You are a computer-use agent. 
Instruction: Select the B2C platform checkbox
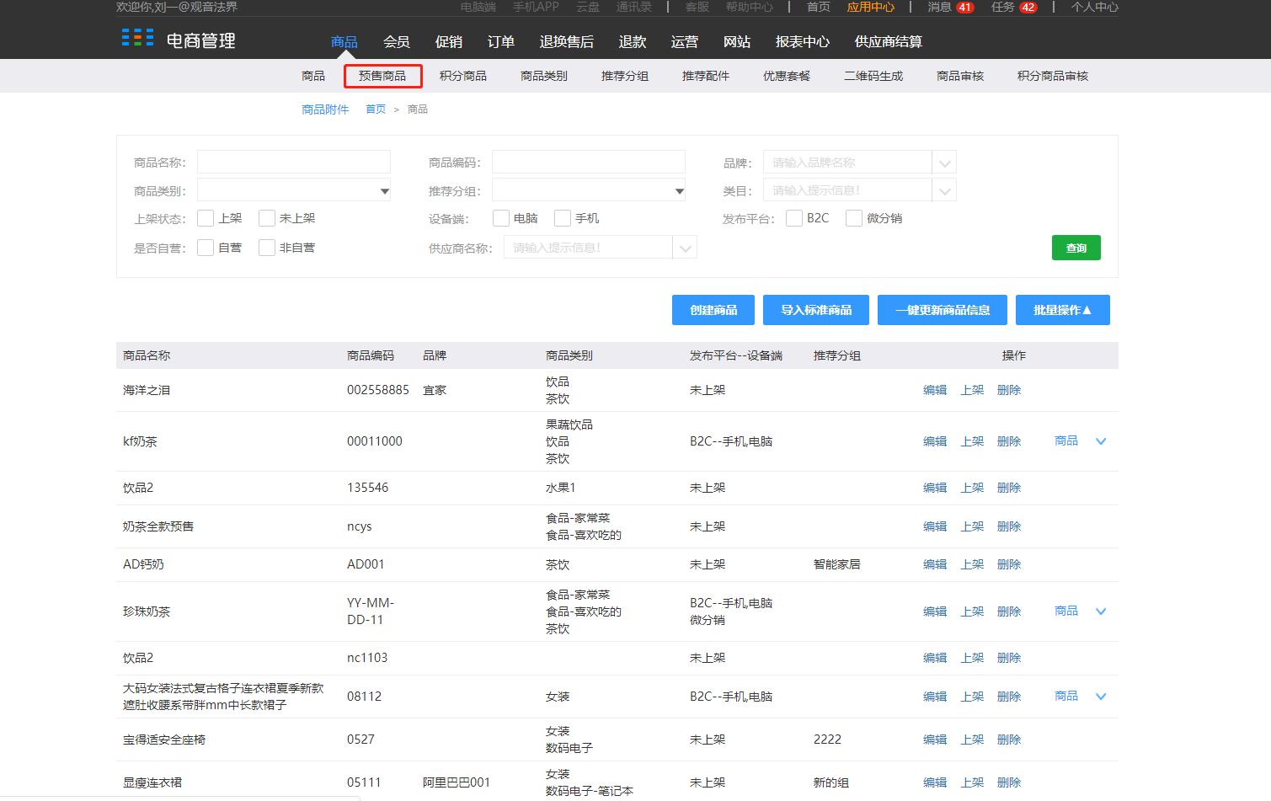click(x=794, y=218)
